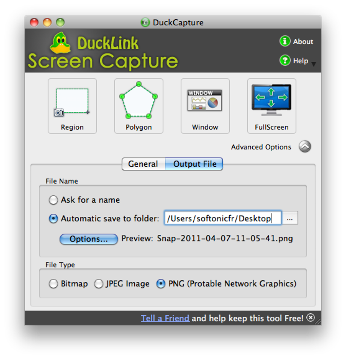Zoom the window using green button
Image resolution: width=346 pixels, height=359 pixels.
point(60,22)
